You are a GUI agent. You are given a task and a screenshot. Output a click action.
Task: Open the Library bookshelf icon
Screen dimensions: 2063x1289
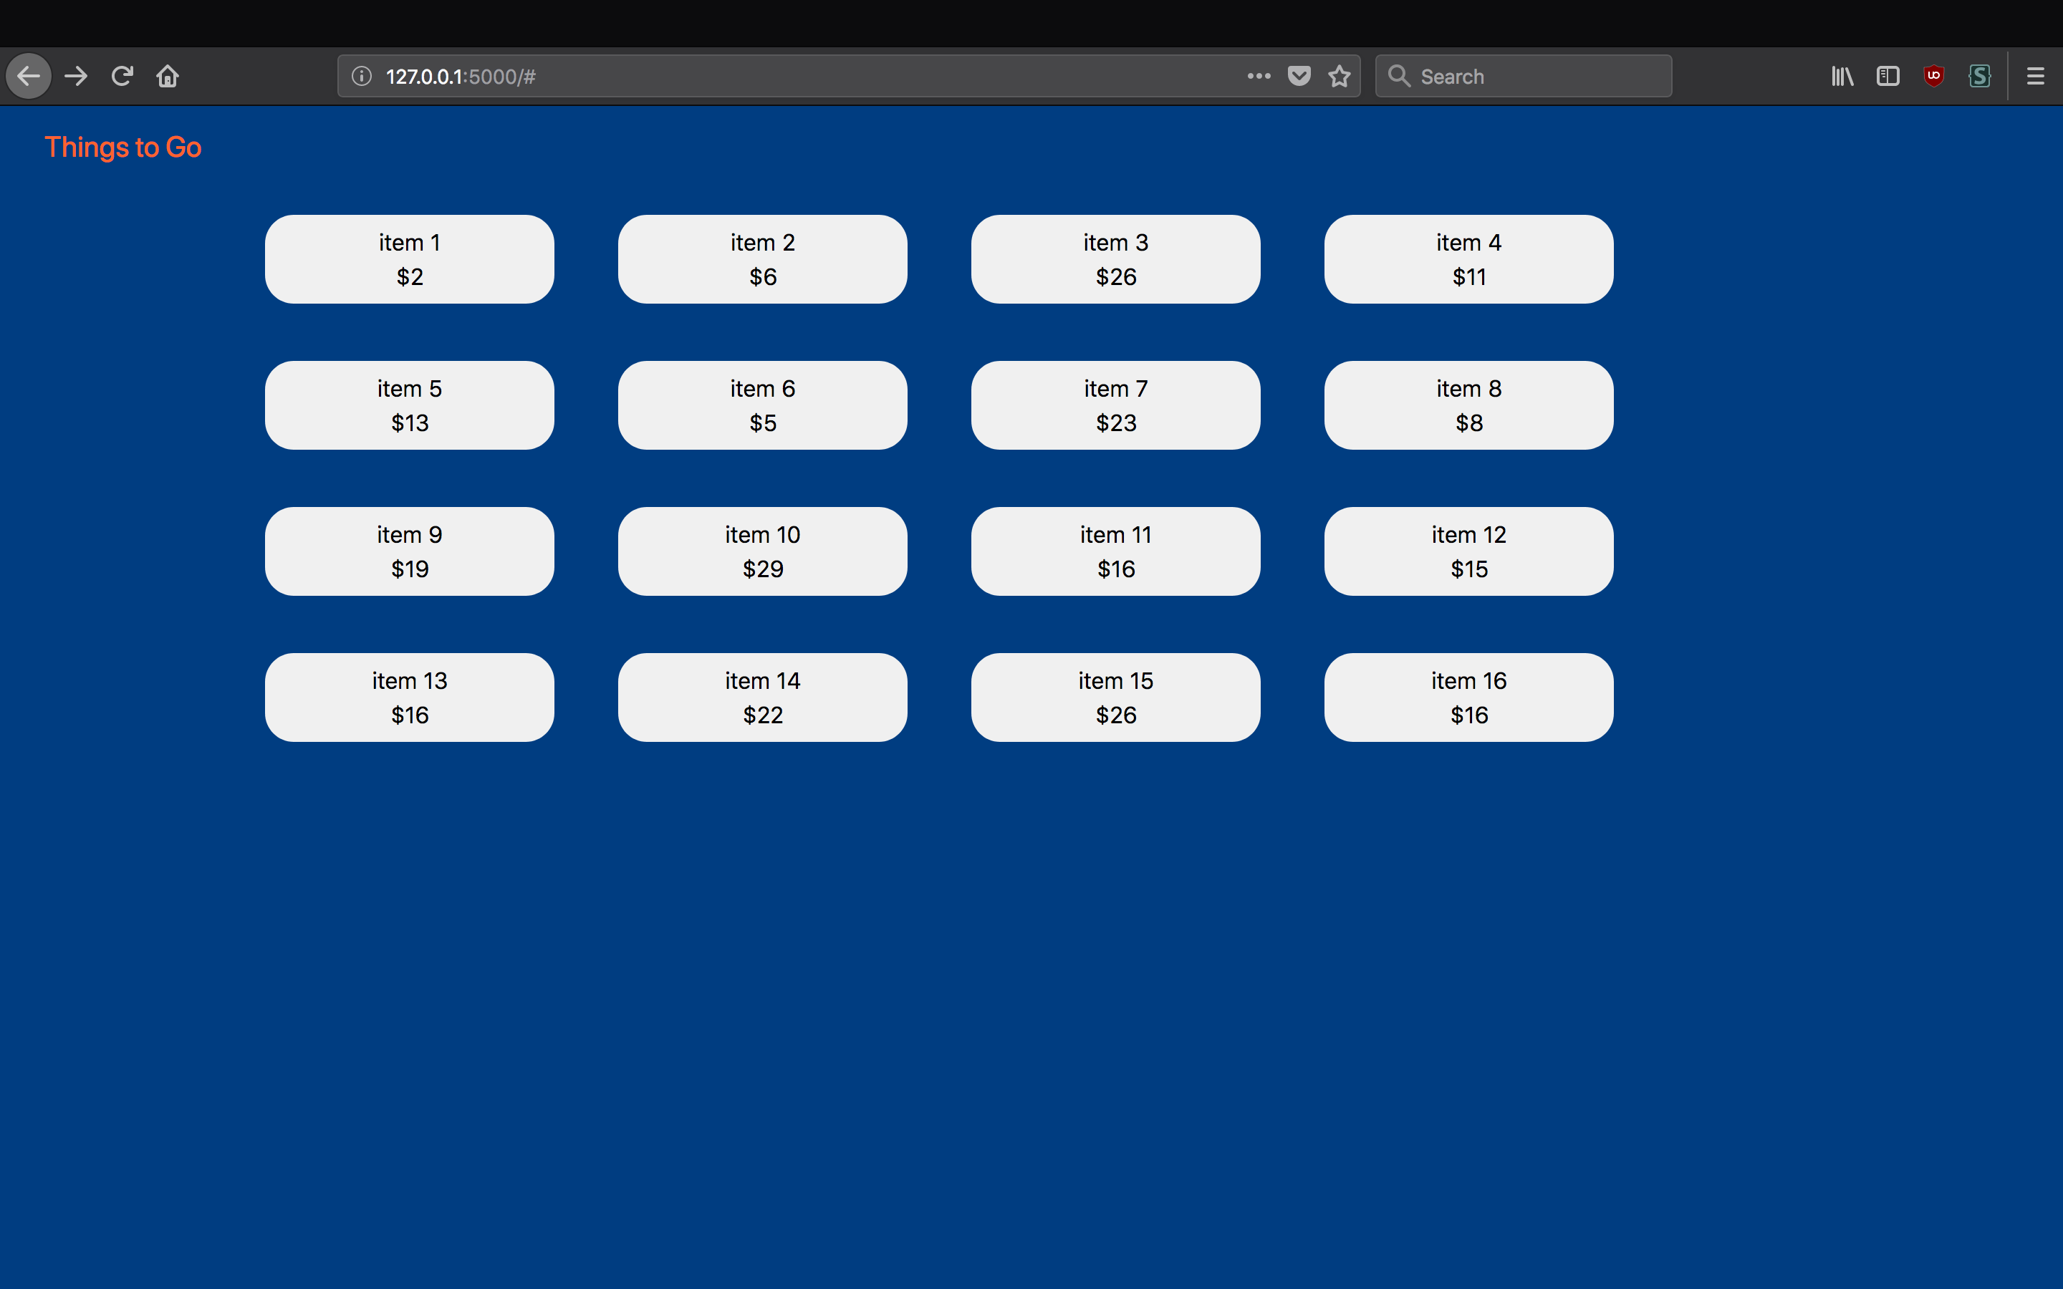1842,76
